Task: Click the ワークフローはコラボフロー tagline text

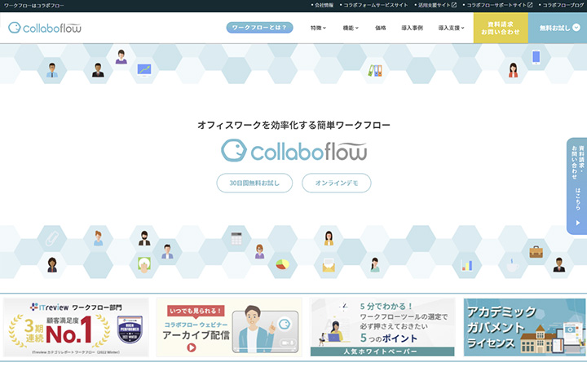Action: [x=33, y=5]
